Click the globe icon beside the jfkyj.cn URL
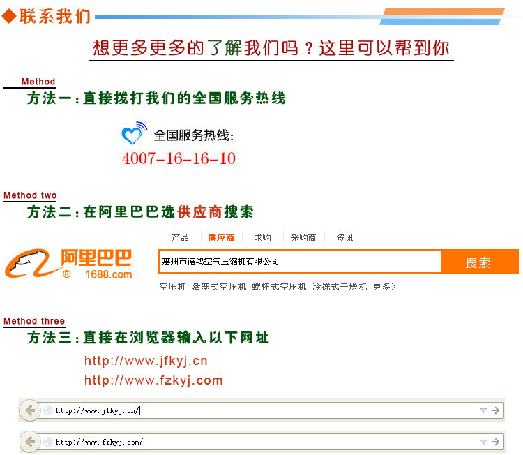This screenshot has height=455, width=523. [48, 410]
